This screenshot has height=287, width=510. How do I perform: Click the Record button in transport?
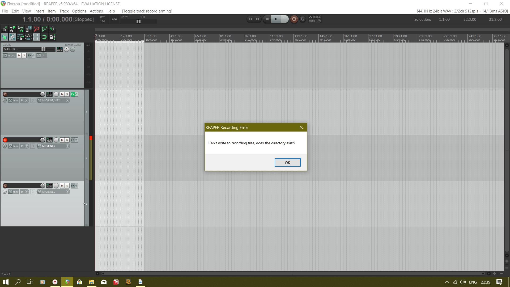pos(294,19)
